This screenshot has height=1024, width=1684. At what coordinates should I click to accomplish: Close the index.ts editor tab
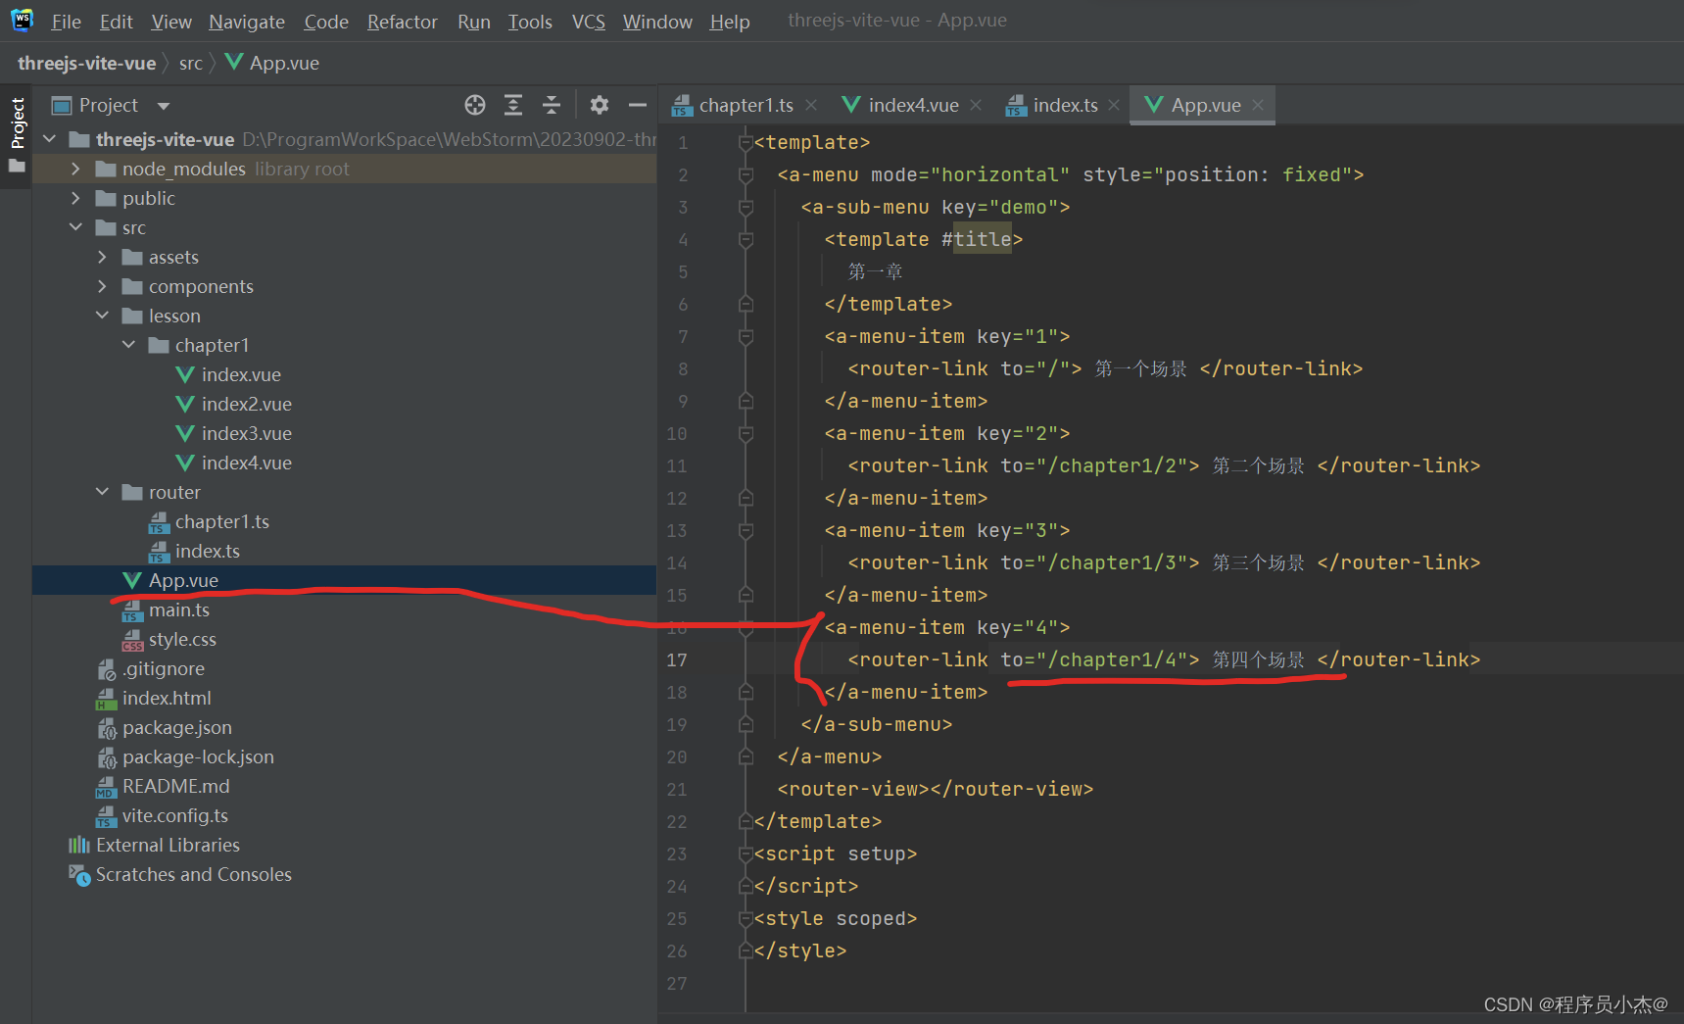(1114, 105)
